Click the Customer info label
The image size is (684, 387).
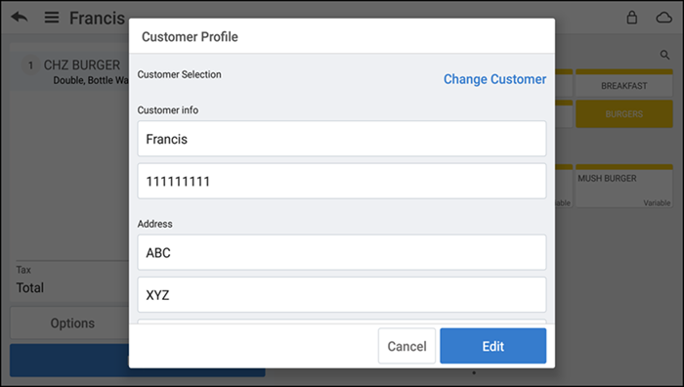tap(167, 110)
